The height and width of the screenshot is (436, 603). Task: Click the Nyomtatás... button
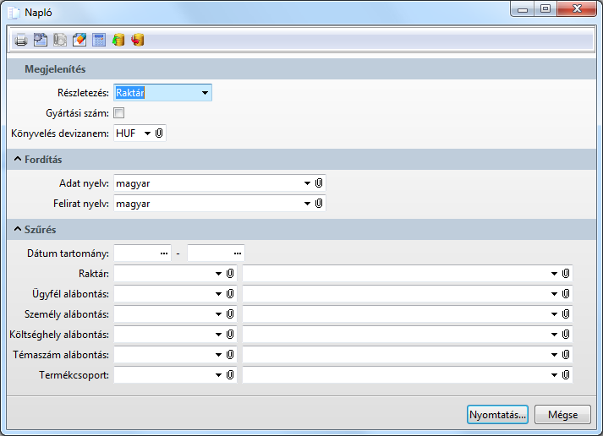497,415
